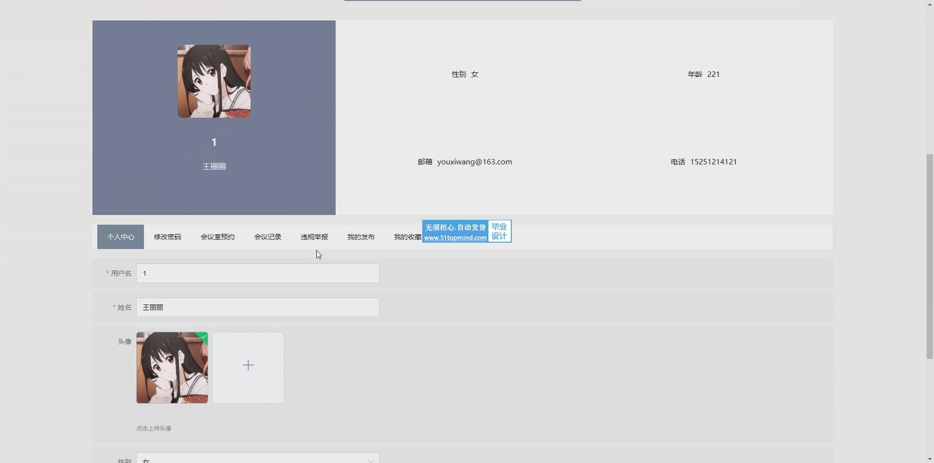The width and height of the screenshot is (934, 463).
Task: Click the large profile picture in blue card
Action: pyautogui.click(x=214, y=81)
